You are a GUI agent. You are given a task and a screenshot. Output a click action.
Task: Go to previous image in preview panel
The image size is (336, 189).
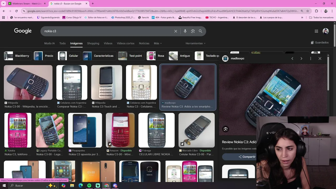(x=292, y=59)
